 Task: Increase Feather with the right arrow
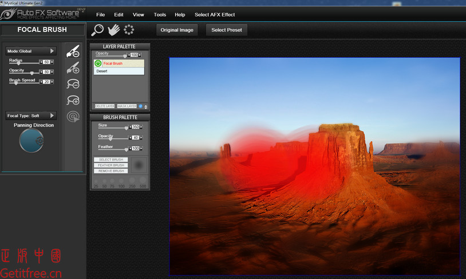click(x=141, y=149)
